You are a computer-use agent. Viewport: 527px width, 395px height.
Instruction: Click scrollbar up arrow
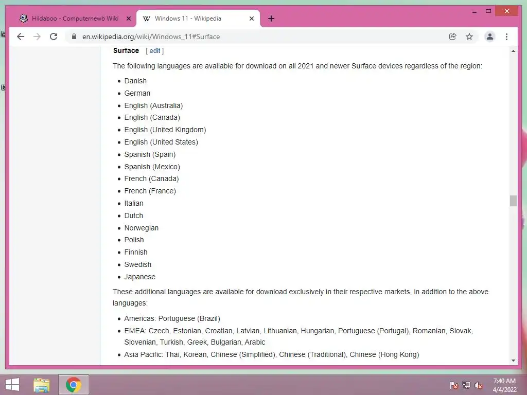click(513, 51)
